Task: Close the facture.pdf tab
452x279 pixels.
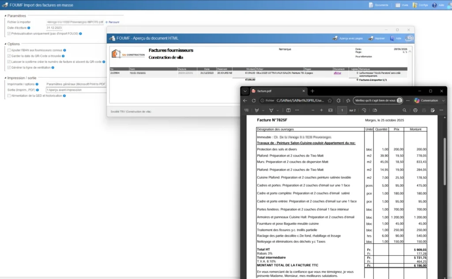Action: coord(303,91)
